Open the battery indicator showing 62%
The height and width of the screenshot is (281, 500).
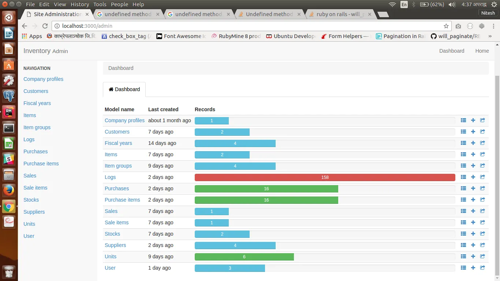click(432, 4)
